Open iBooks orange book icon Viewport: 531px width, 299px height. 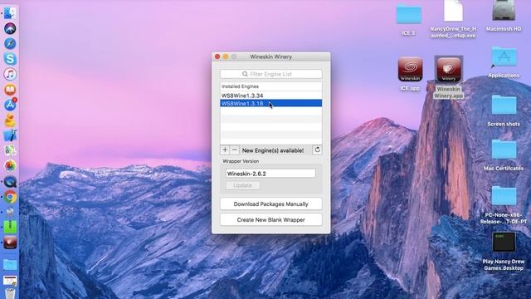click(10, 90)
